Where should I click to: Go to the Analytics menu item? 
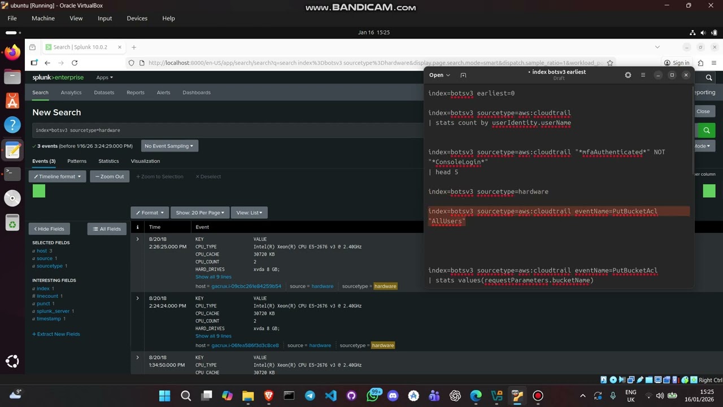click(x=71, y=92)
